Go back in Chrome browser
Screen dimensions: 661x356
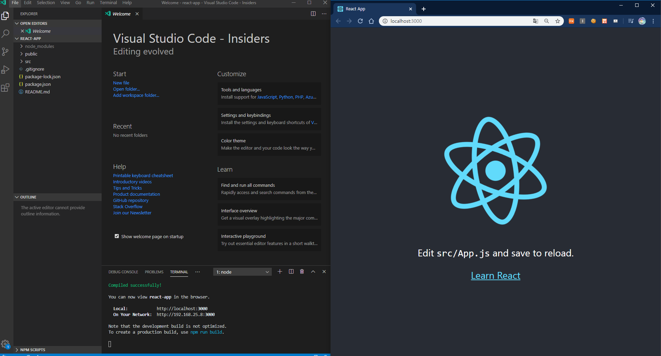point(338,21)
